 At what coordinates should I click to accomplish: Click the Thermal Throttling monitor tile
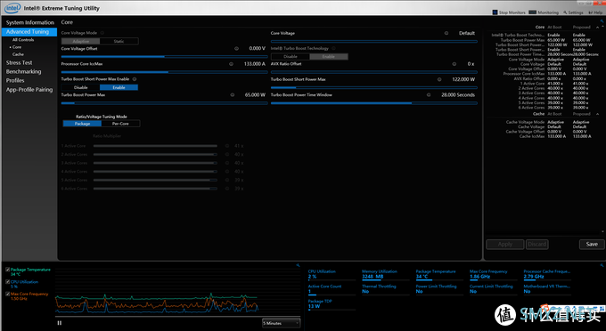pyautogui.click(x=385, y=289)
